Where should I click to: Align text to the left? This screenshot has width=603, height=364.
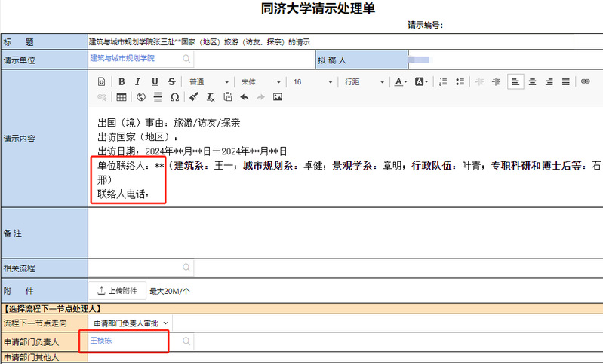(515, 81)
